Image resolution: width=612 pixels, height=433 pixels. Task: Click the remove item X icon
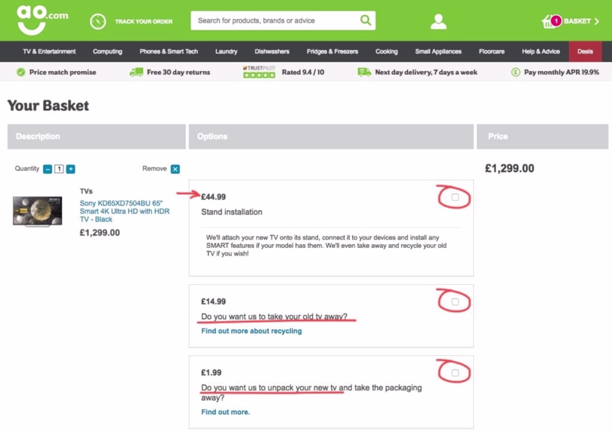click(x=175, y=169)
